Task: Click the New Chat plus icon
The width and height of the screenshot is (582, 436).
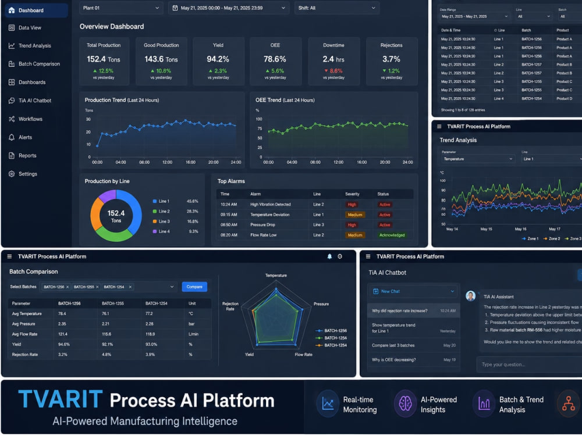Action: pyautogui.click(x=375, y=291)
